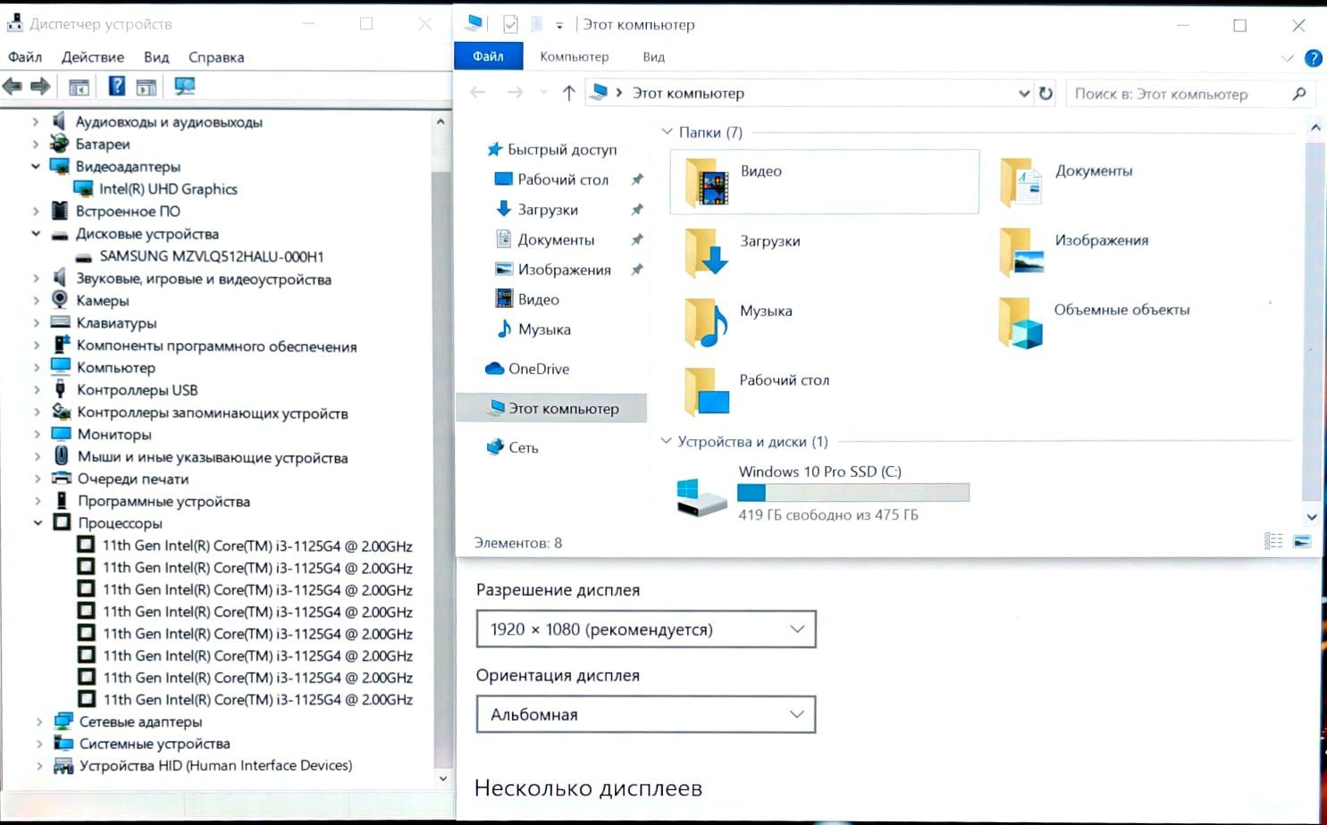Image resolution: width=1327 pixels, height=825 pixels.
Task: Open the Документы folder icon
Action: 1020,181
